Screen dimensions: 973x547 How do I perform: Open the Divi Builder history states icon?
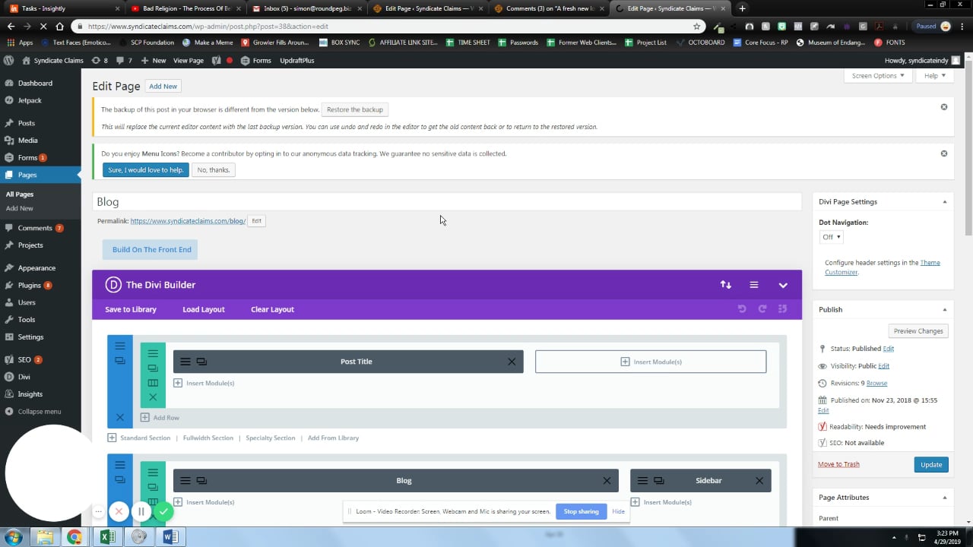click(782, 309)
